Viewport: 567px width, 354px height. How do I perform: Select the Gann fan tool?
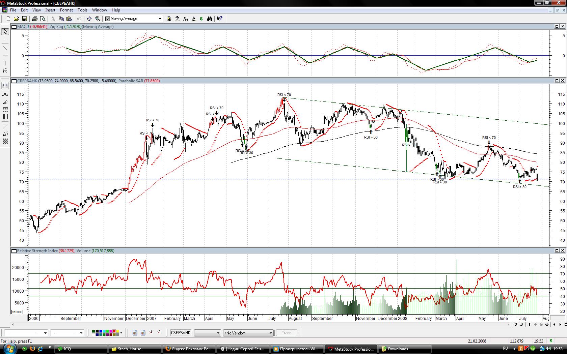coord(5,134)
